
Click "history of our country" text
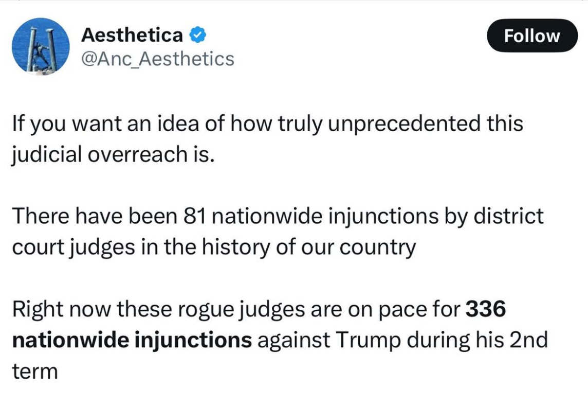click(308, 248)
